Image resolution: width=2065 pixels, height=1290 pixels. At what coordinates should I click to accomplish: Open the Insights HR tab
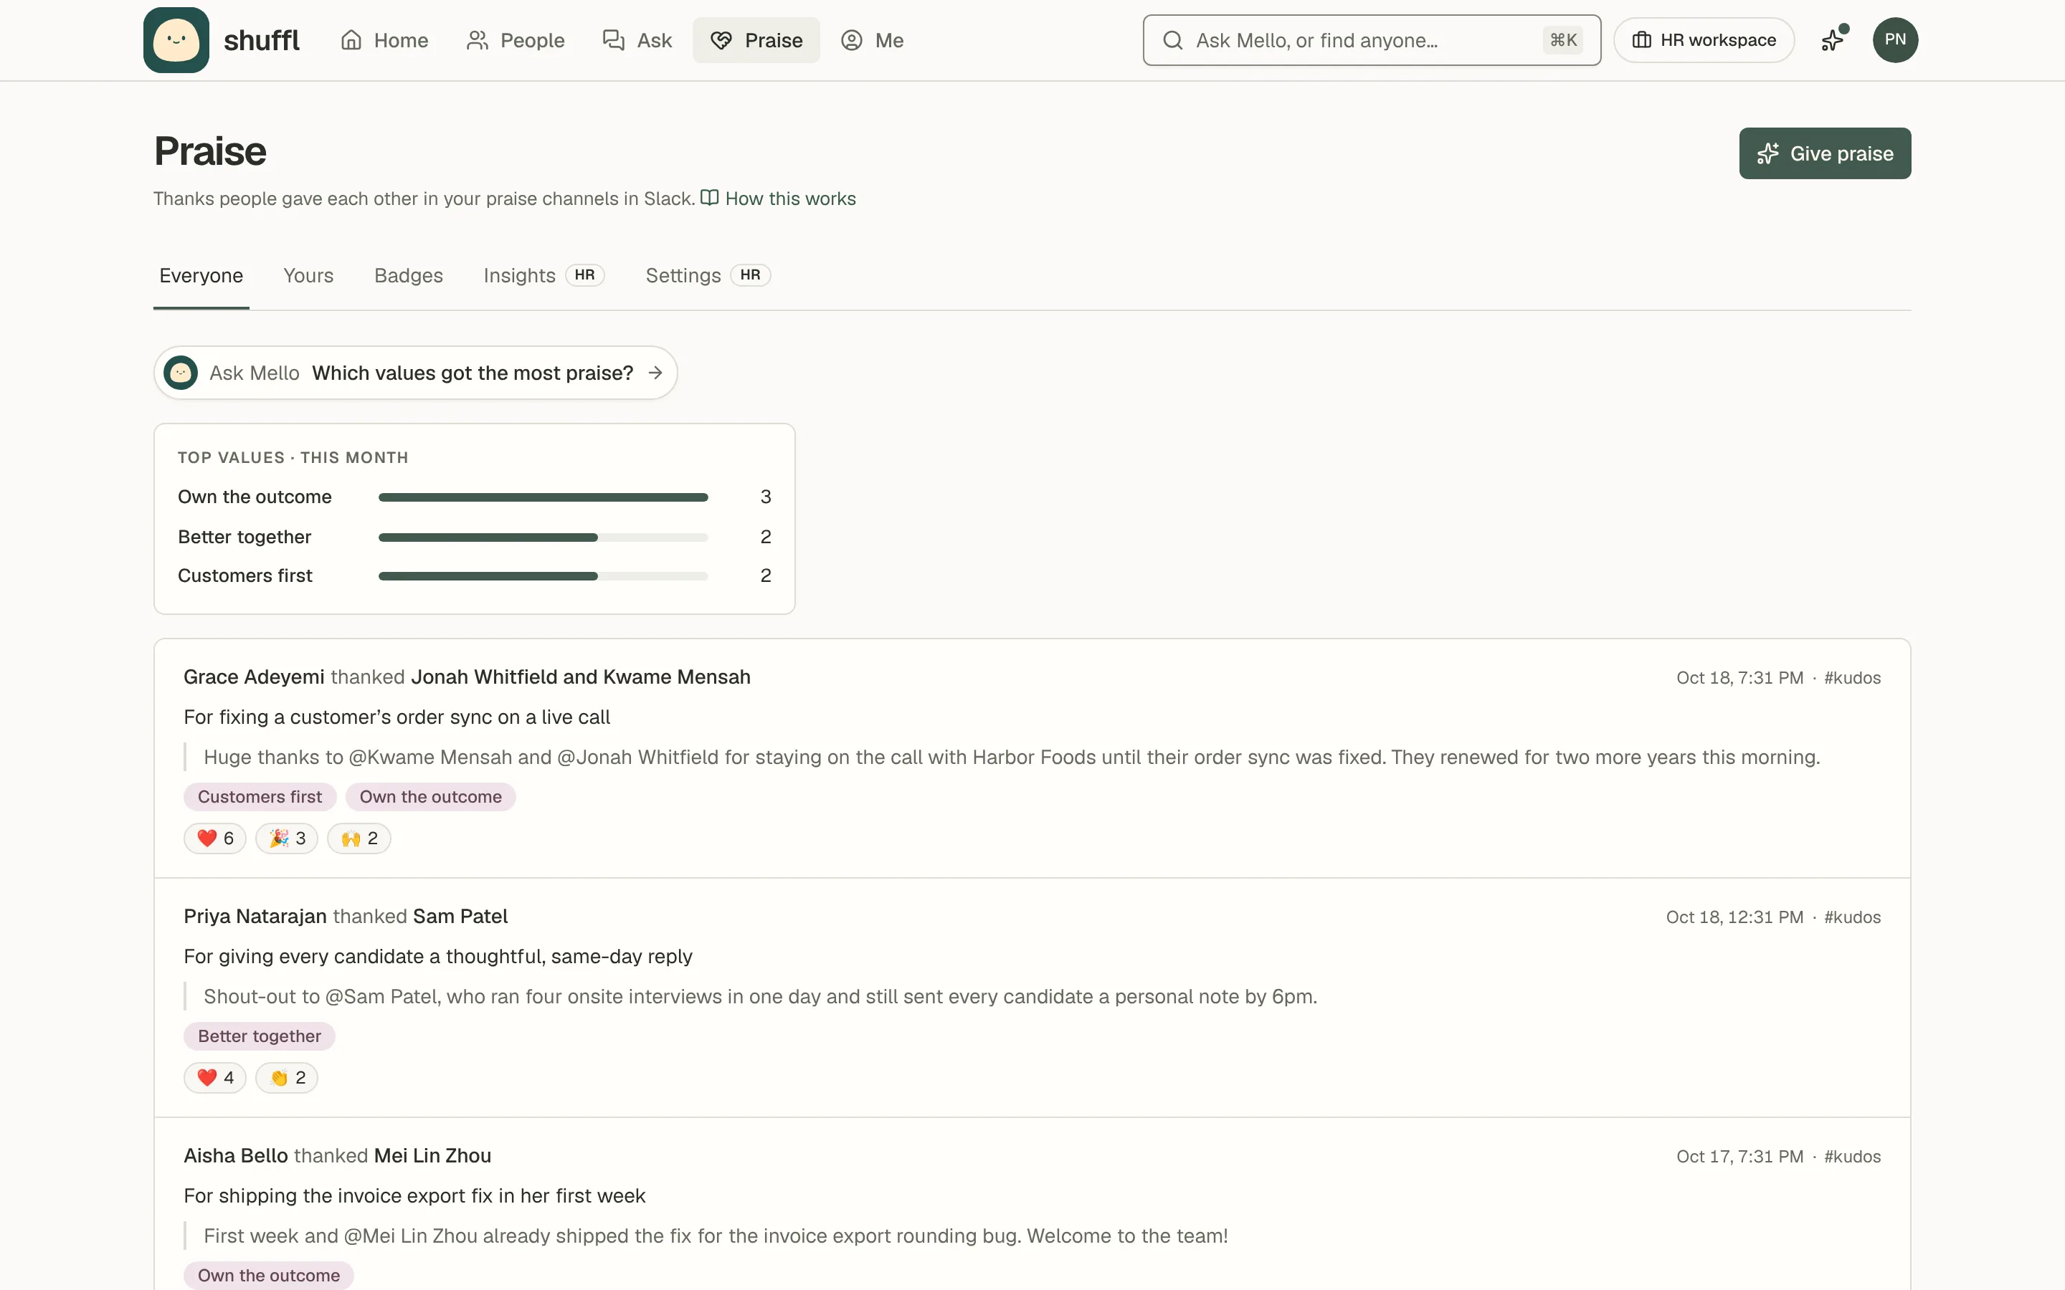pos(543,276)
